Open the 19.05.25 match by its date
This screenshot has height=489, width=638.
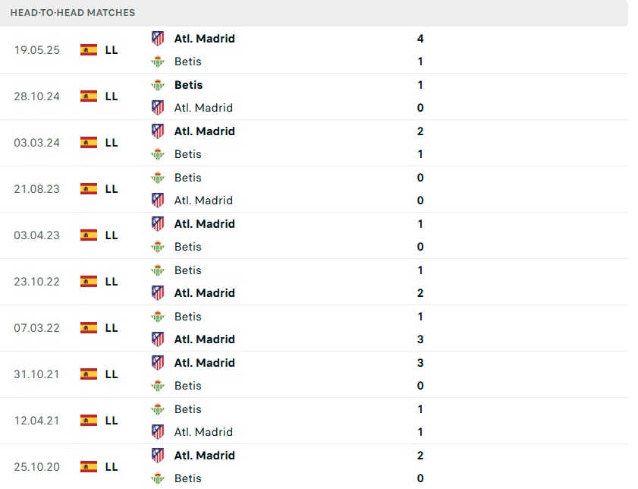pos(36,50)
